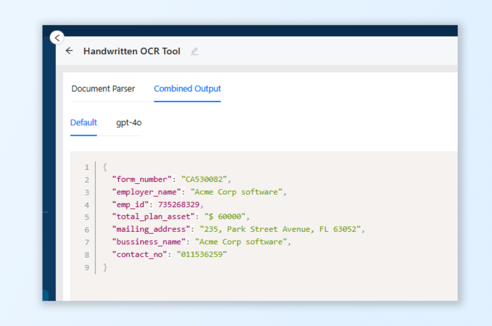
Task: Switch to the gpt-4o results view
Action: (x=128, y=123)
